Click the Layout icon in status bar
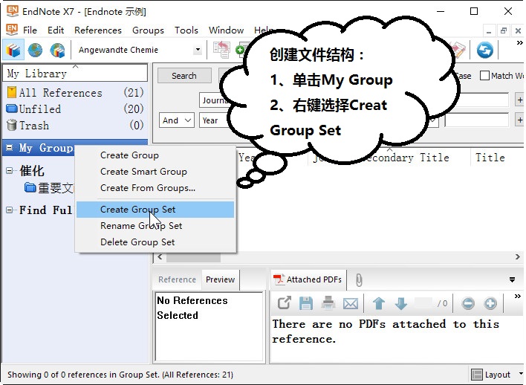This screenshot has height=385, width=526. [477, 375]
